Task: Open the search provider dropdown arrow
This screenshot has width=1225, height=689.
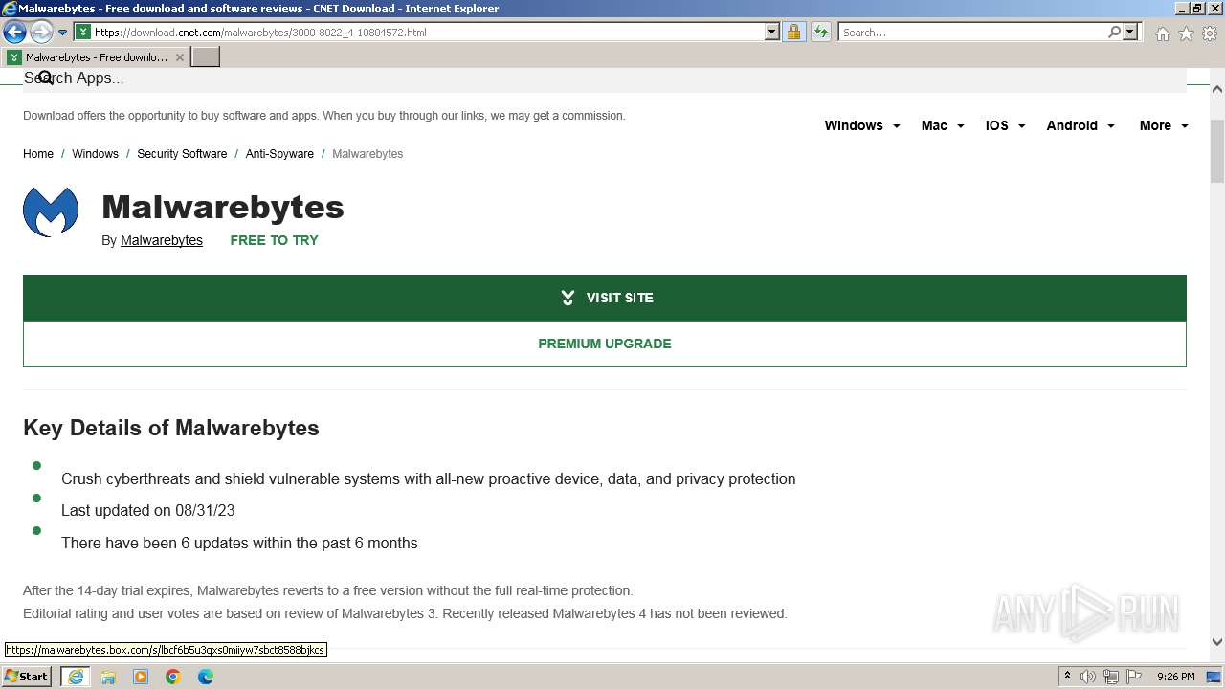Action: 1130,32
